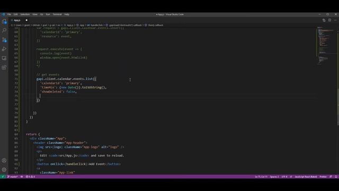This screenshot has width=339, height=191.
Task: Open the Selection menu
Action: click(x=25, y=14)
